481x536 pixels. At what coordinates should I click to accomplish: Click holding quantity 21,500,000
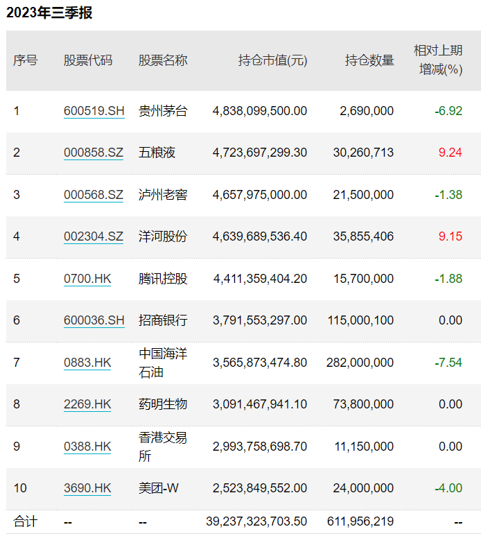click(x=363, y=195)
